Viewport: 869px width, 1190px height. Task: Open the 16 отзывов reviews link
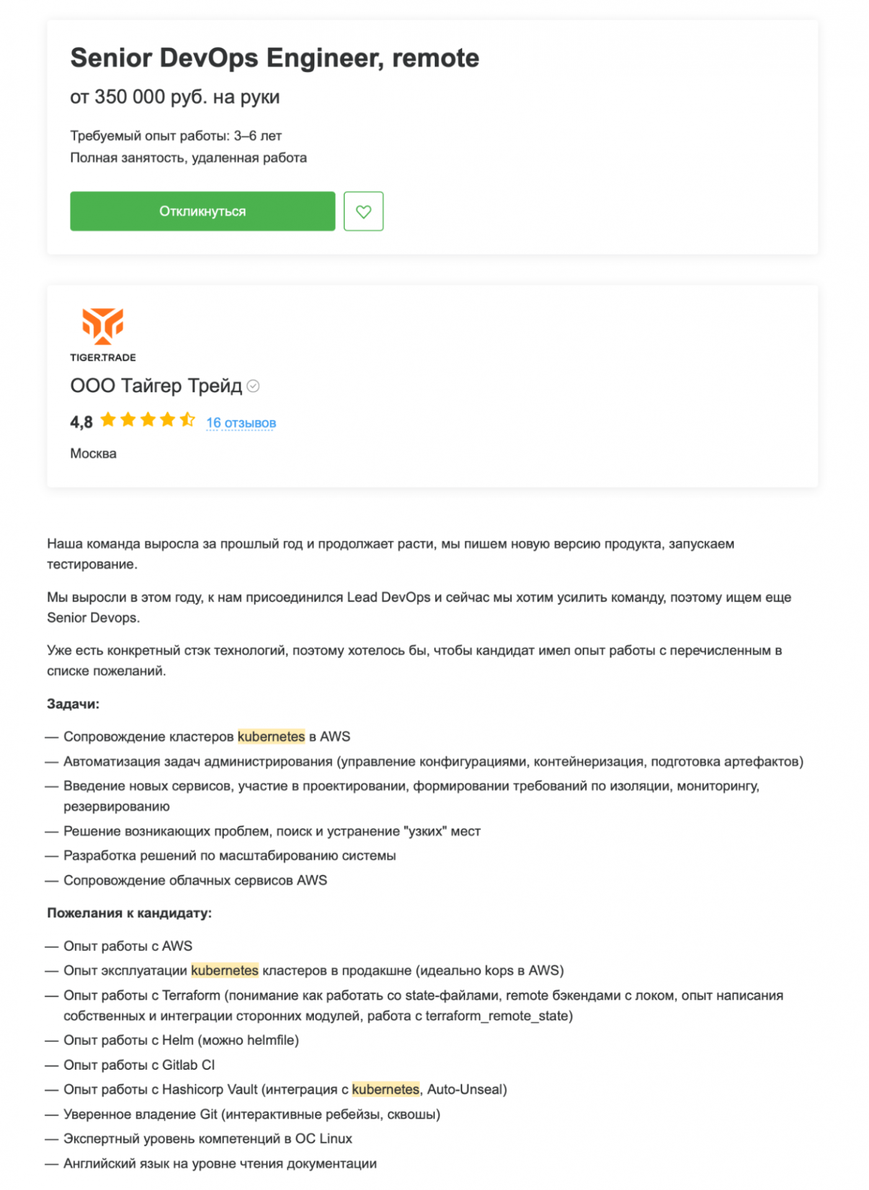point(241,421)
